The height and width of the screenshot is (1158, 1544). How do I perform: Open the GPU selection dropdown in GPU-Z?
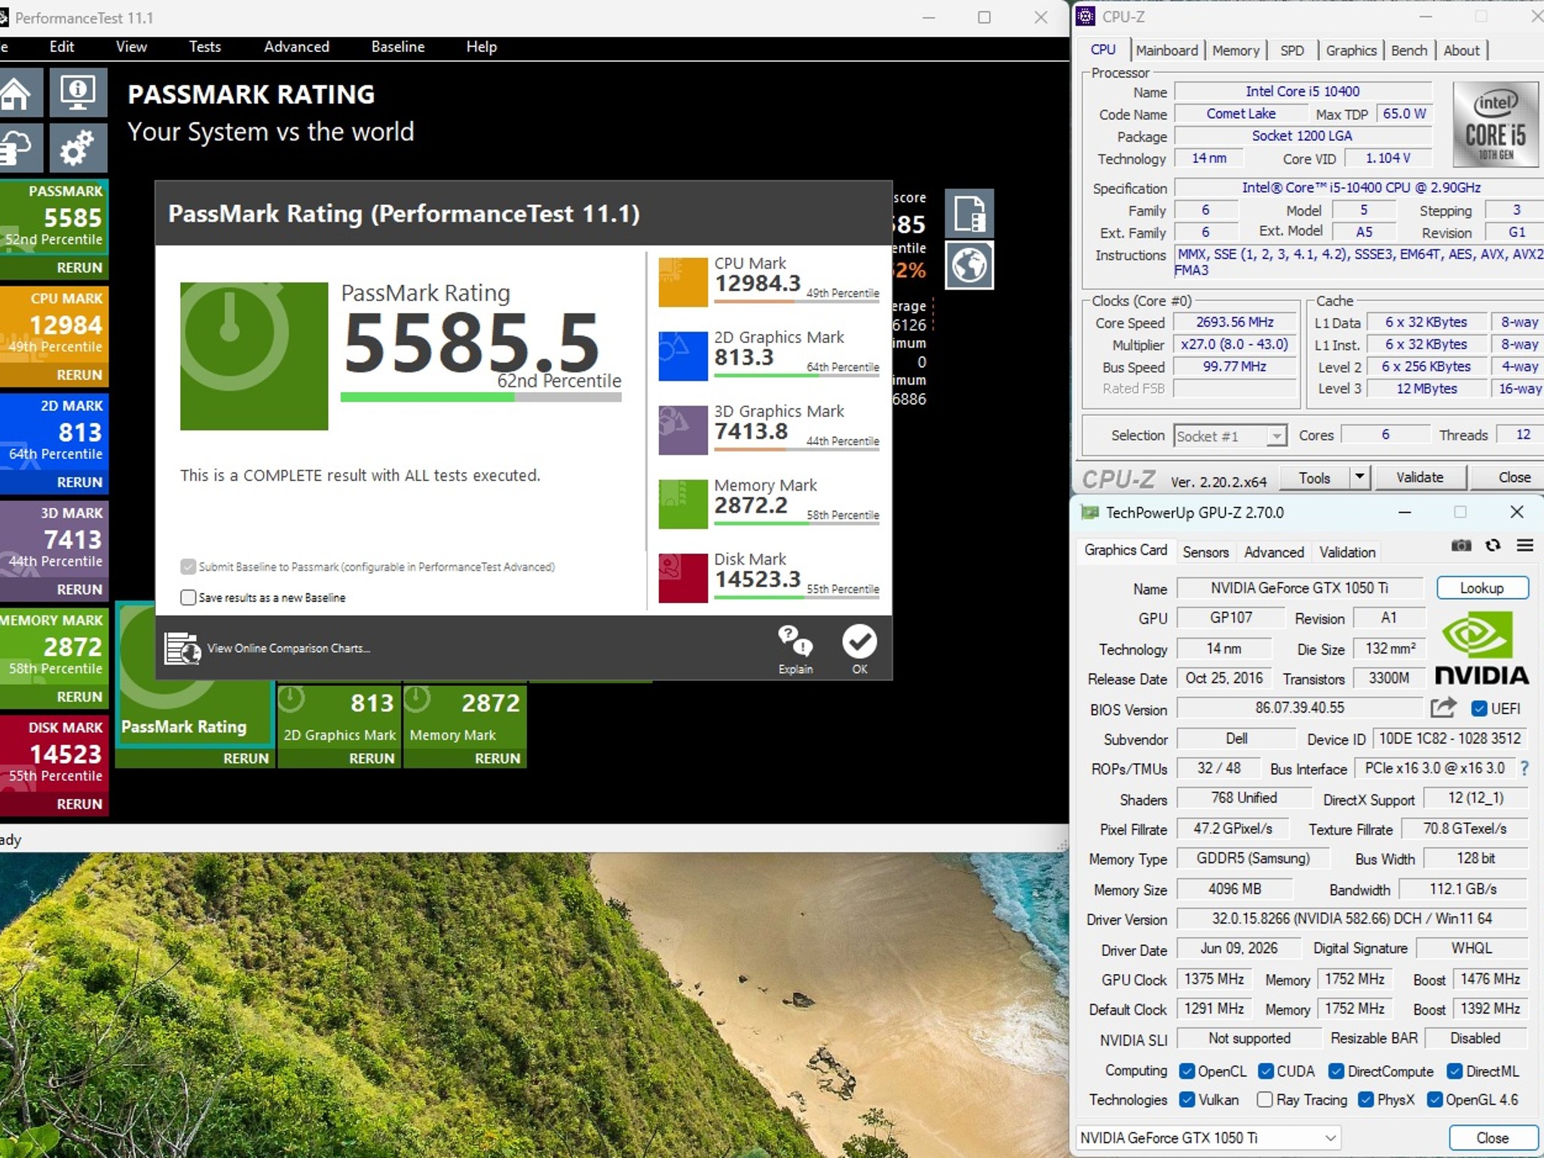coord(1209,1138)
